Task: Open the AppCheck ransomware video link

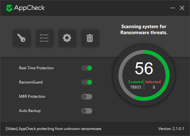Action: 54,129
